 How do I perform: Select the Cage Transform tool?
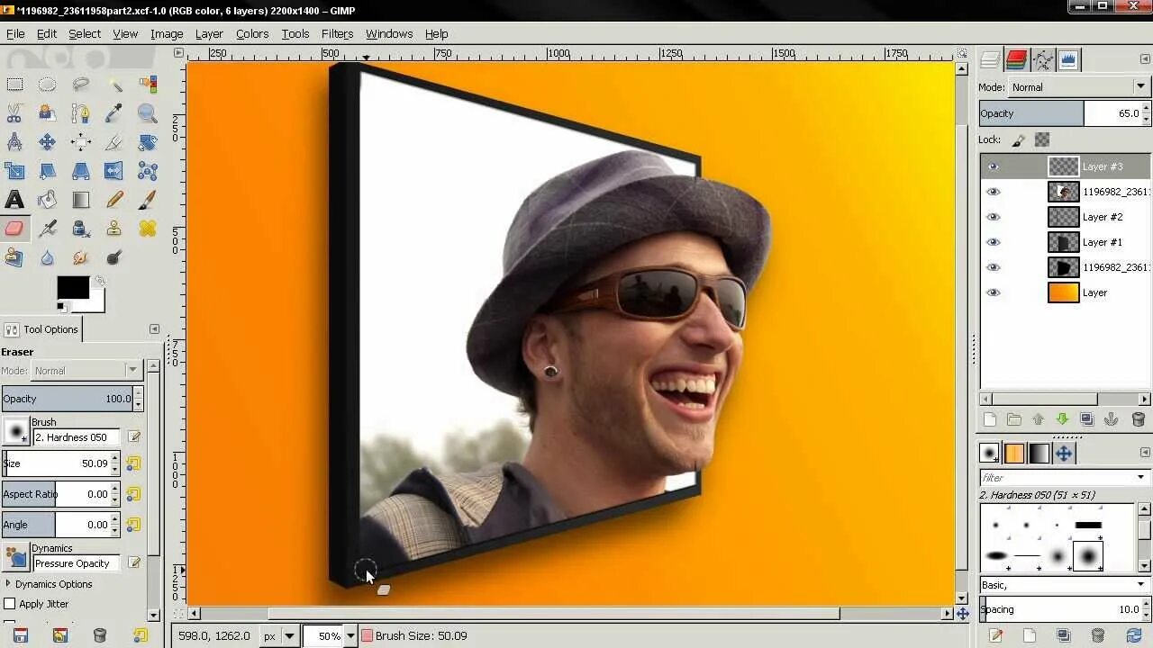click(148, 171)
